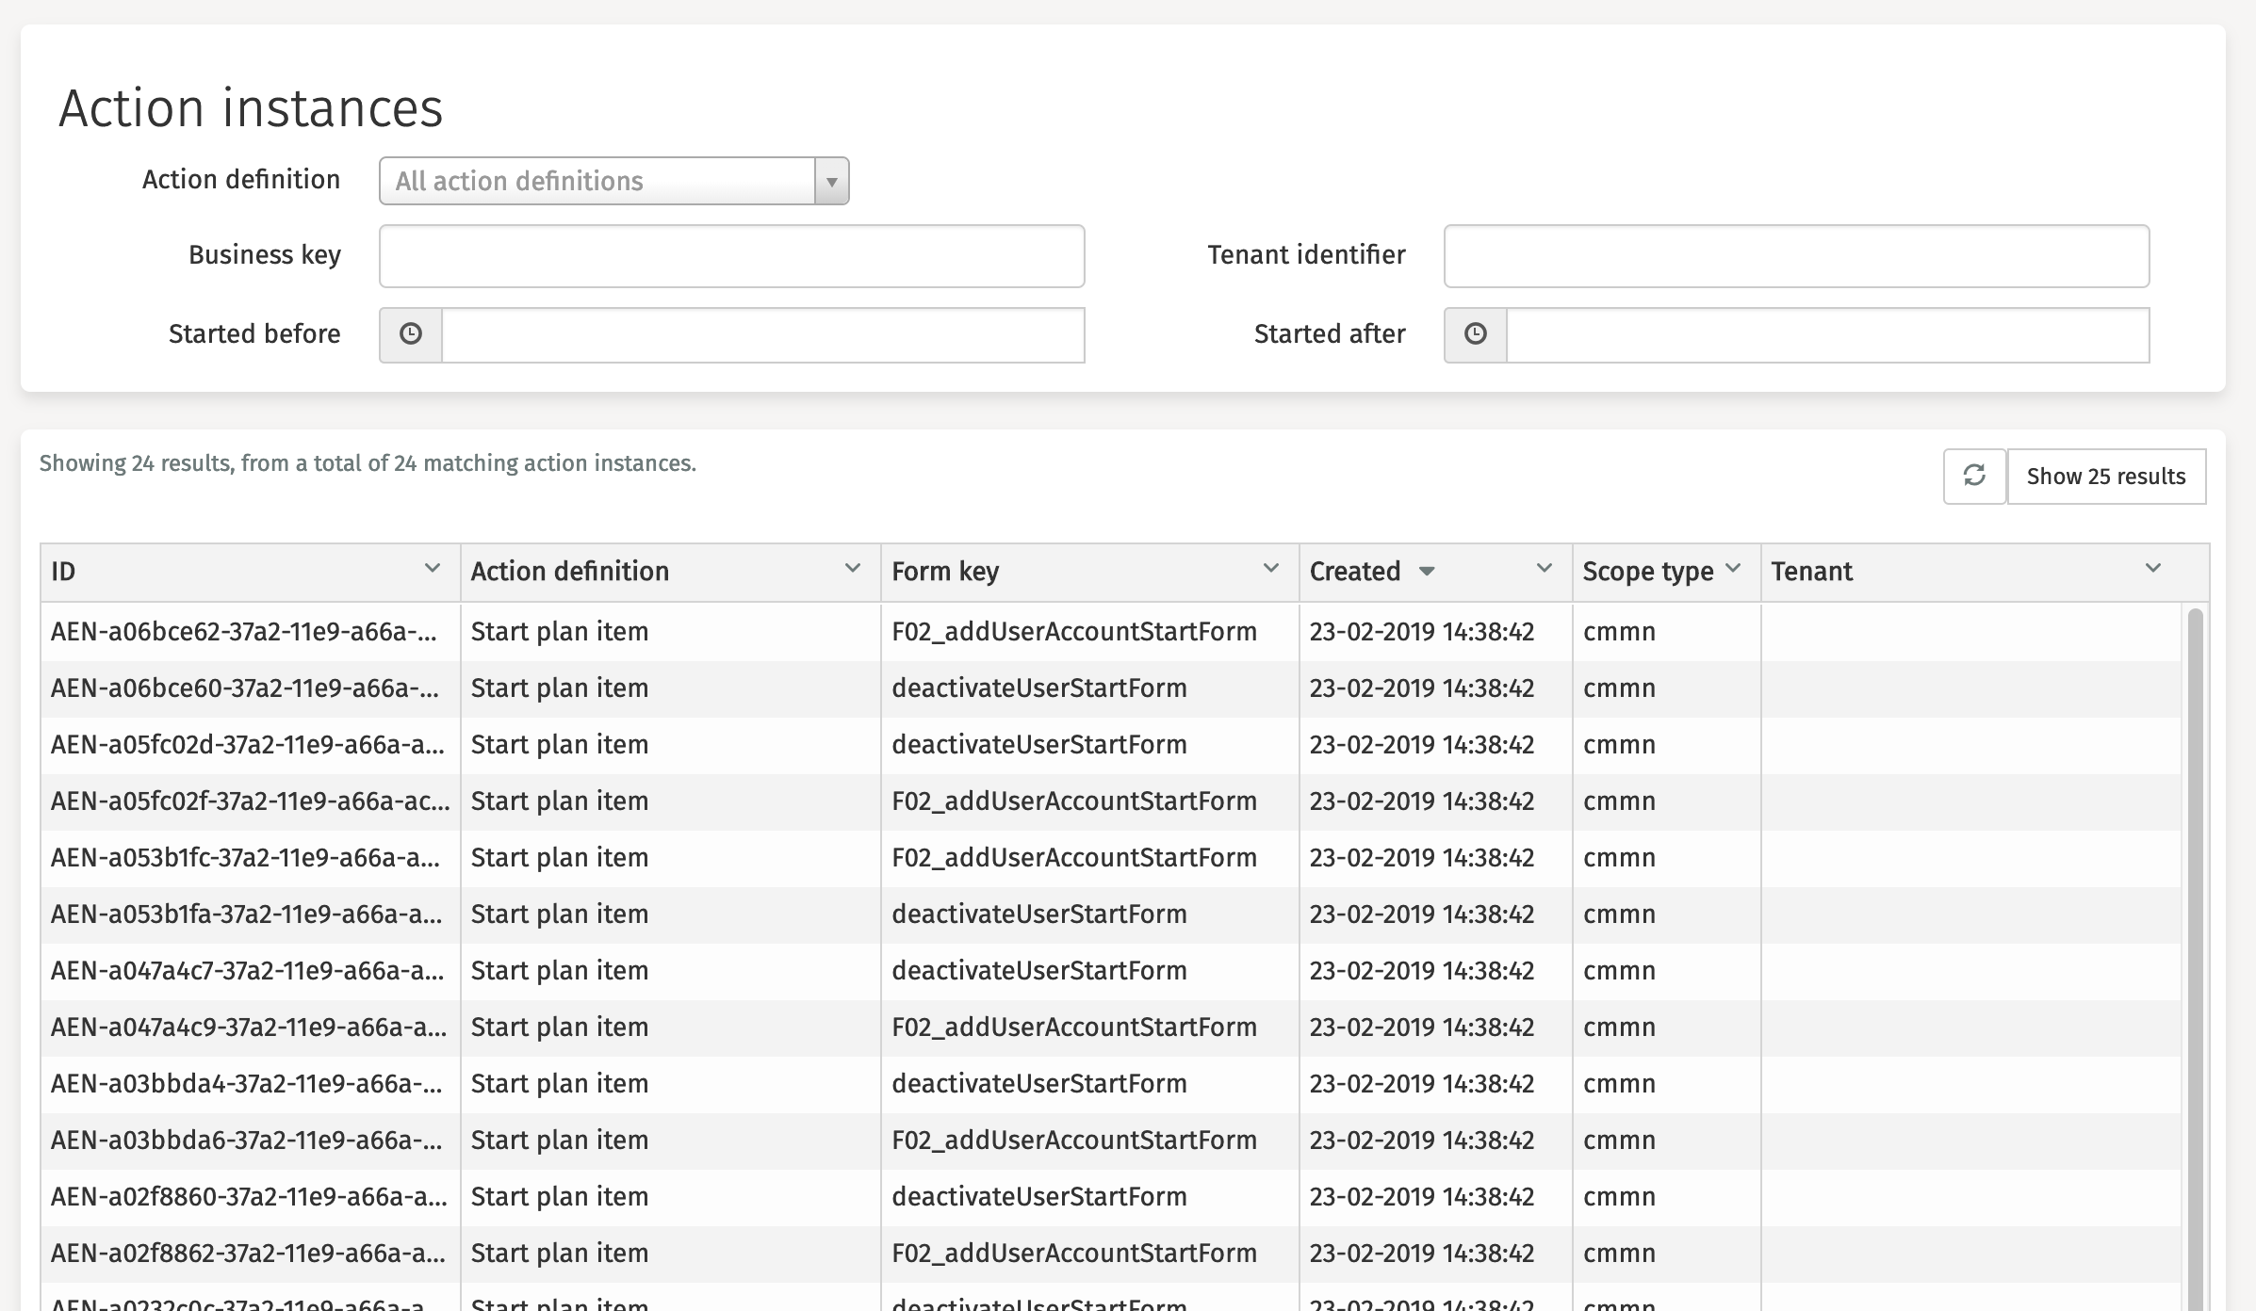
Task: Open the Created column options menu
Action: point(1544,568)
